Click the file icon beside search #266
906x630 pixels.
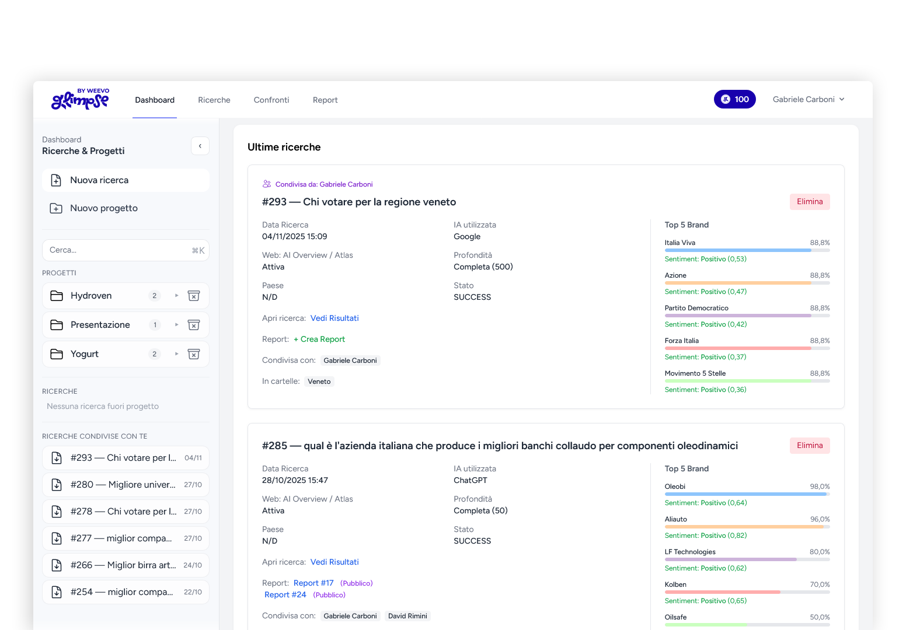[x=57, y=565]
